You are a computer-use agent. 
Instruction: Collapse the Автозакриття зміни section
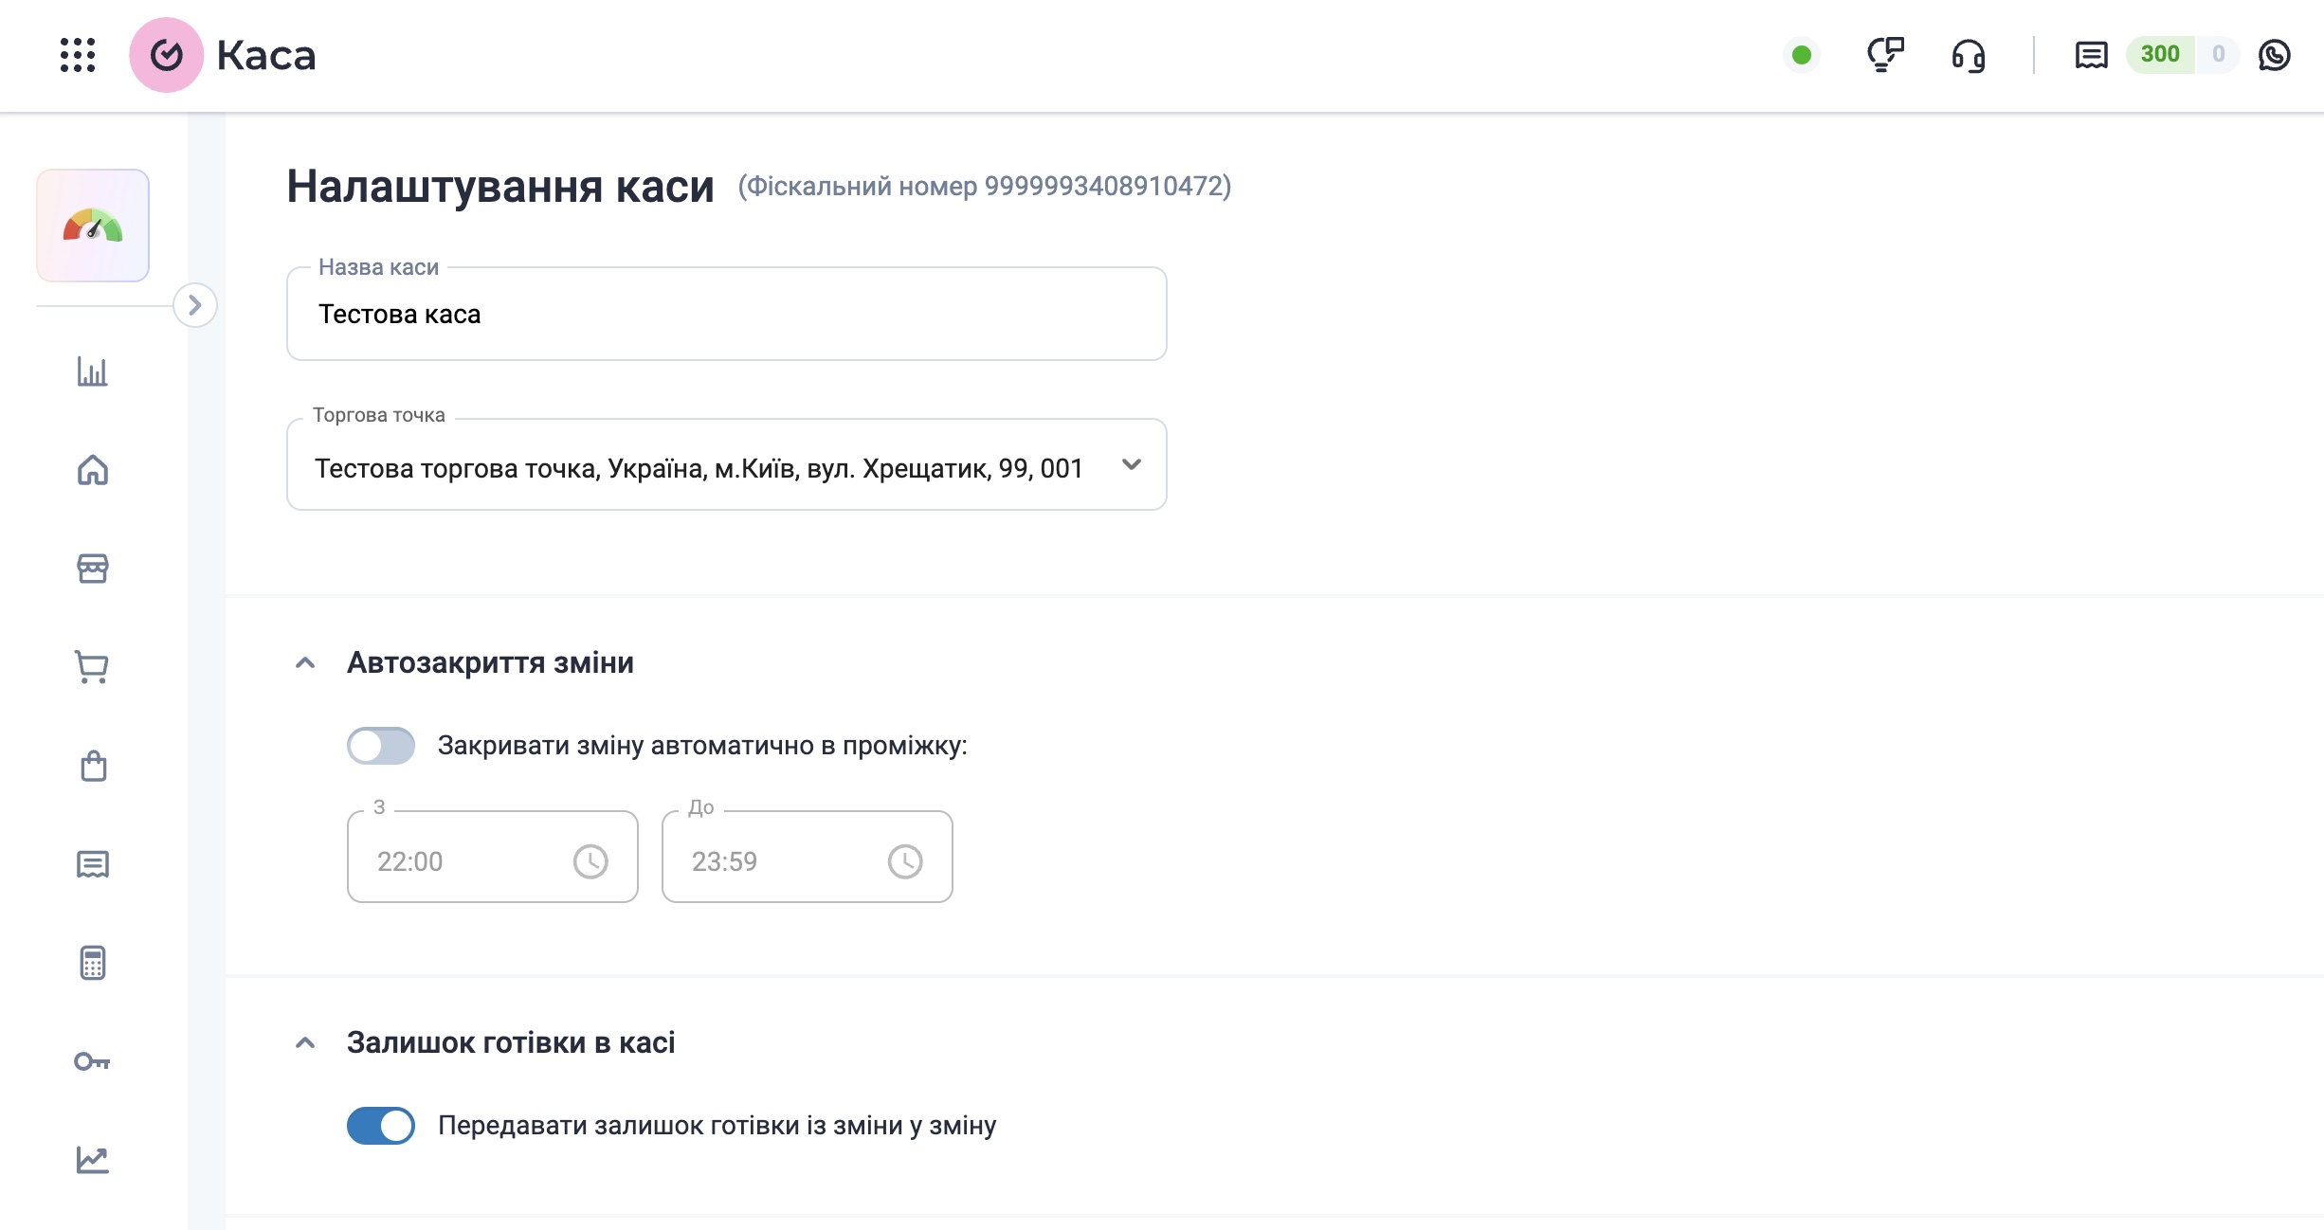click(x=305, y=663)
